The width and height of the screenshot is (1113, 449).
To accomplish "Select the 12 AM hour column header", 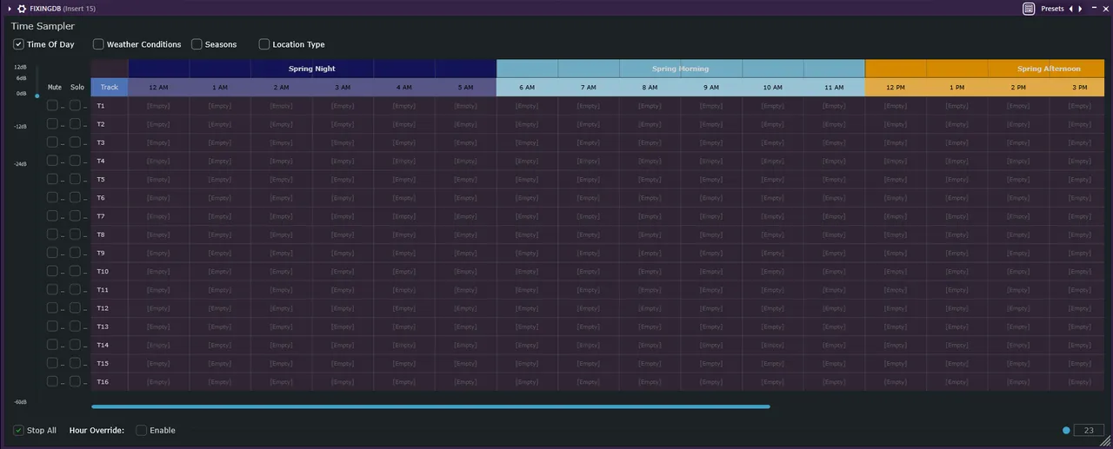I will (158, 87).
